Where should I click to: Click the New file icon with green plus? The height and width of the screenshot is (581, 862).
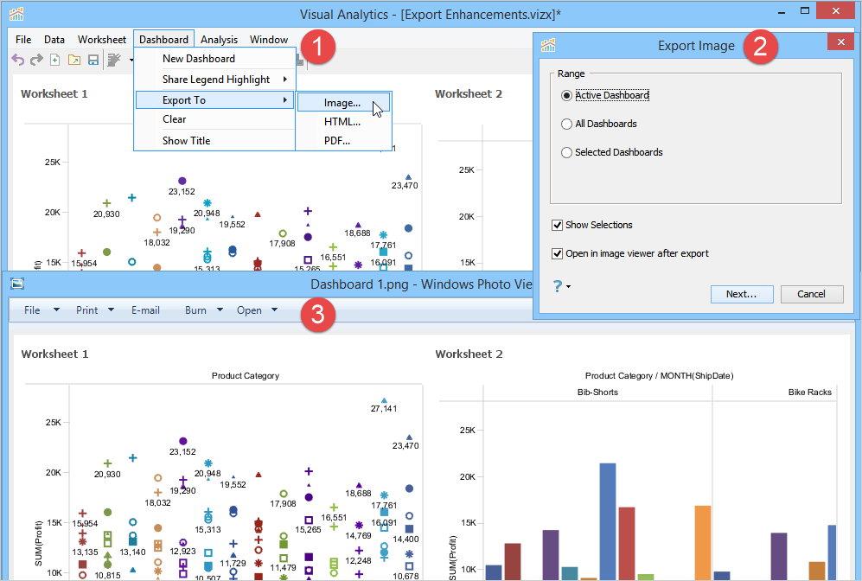coord(55,60)
